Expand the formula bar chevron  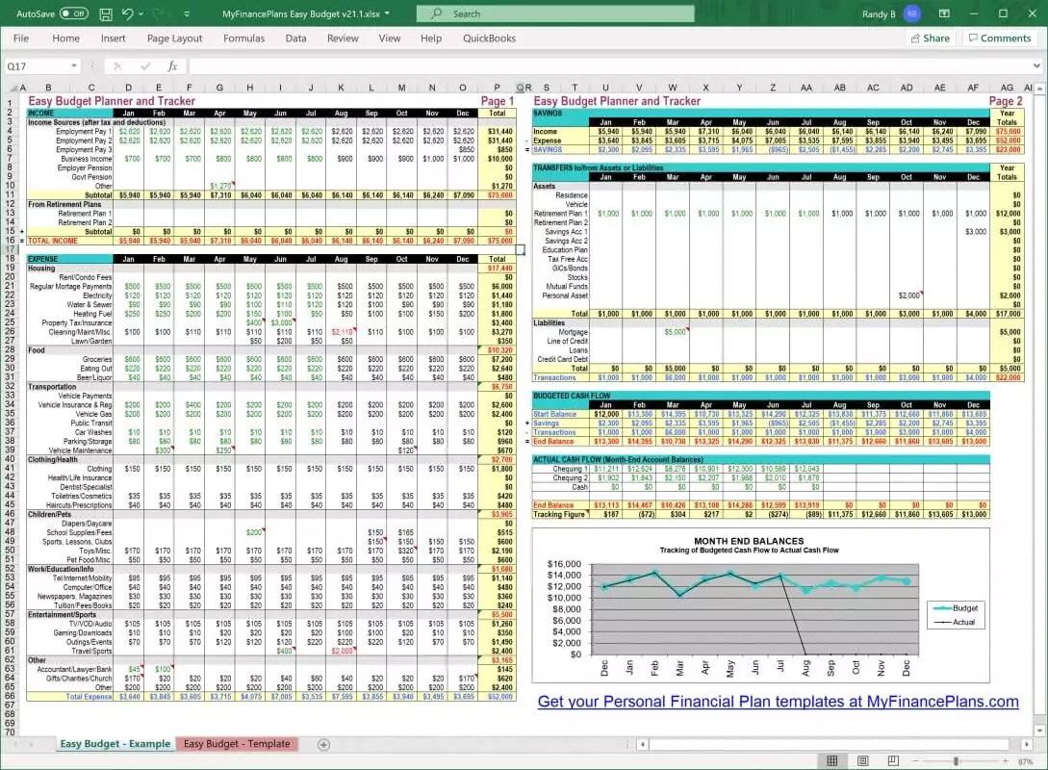(x=1035, y=66)
